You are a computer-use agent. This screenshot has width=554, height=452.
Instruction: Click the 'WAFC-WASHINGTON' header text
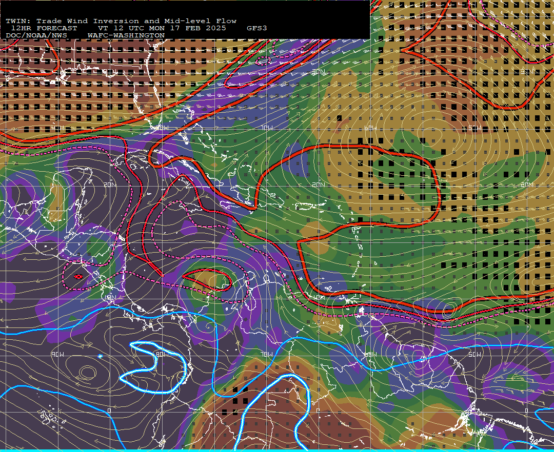(126, 35)
